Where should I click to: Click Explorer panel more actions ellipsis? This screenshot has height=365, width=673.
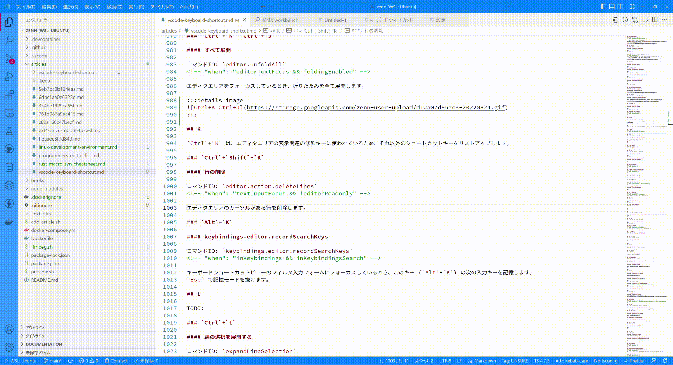click(x=147, y=20)
